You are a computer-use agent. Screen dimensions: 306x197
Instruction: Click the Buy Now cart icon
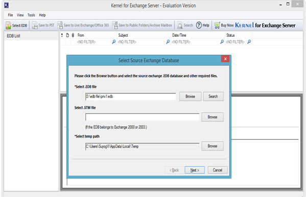coord(217,26)
